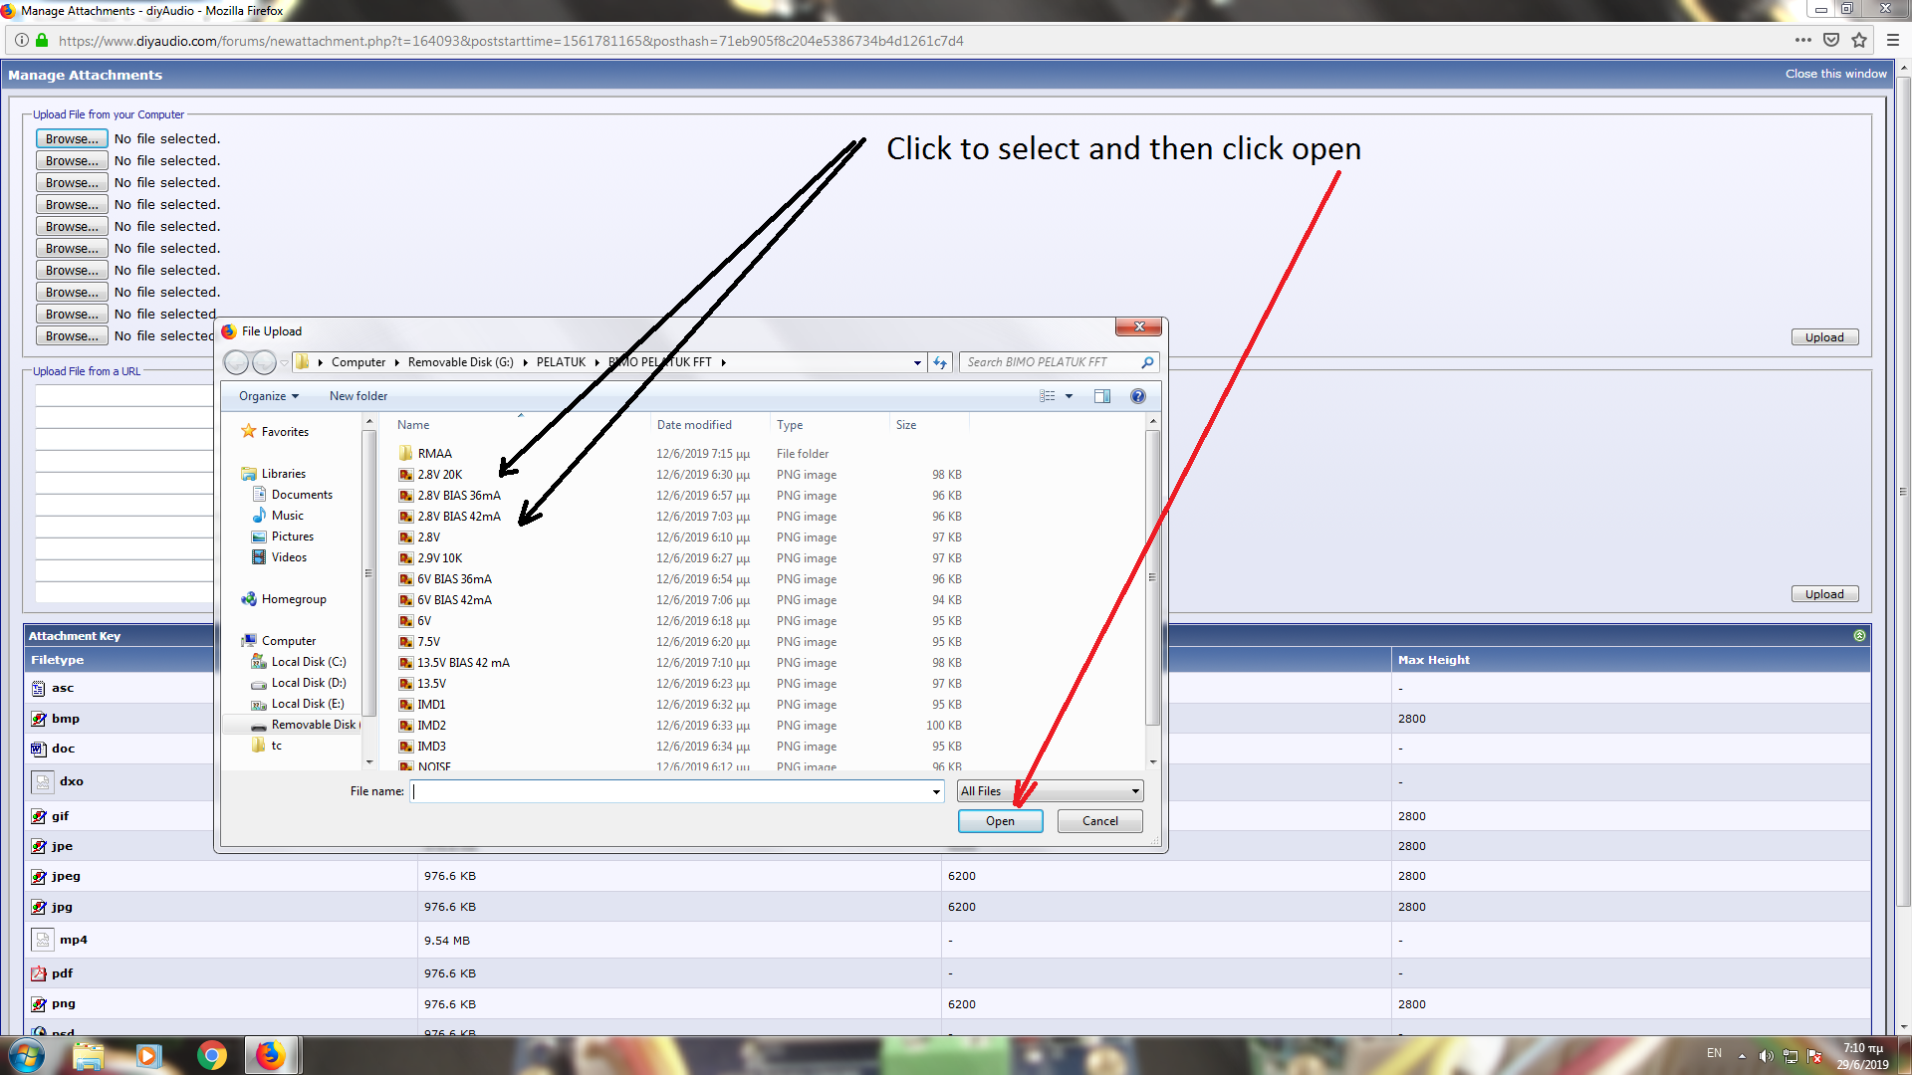Click the Cancel button in File Upload dialog
Image resolution: width=1912 pixels, height=1075 pixels.
pos(1099,821)
